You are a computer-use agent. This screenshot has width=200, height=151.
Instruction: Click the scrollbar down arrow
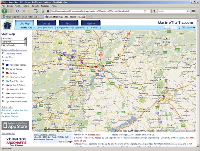(x=198, y=145)
